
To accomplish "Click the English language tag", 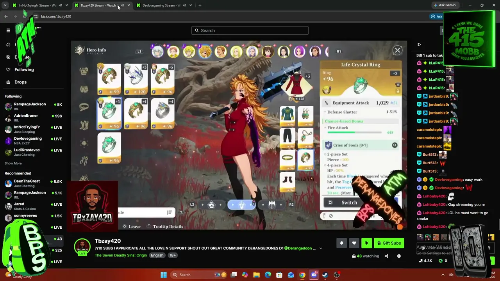I will (157, 255).
